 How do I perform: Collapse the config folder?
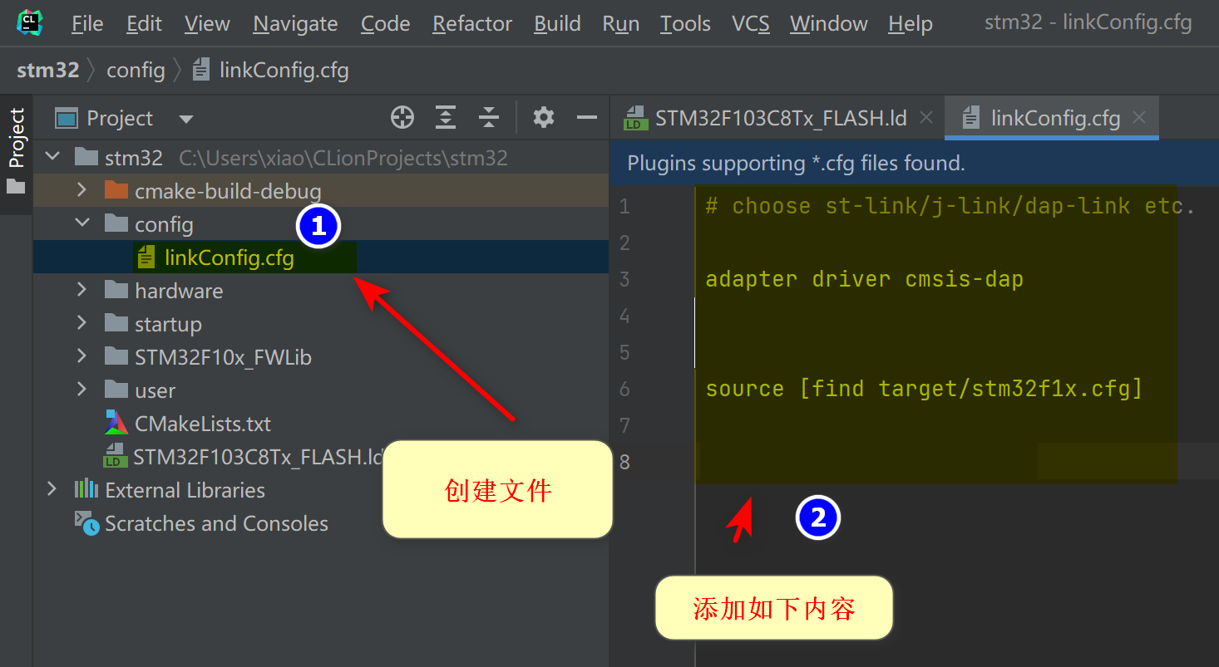pos(81,223)
